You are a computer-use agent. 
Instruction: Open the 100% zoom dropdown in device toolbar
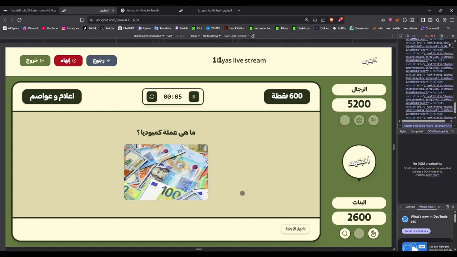[x=195, y=36]
